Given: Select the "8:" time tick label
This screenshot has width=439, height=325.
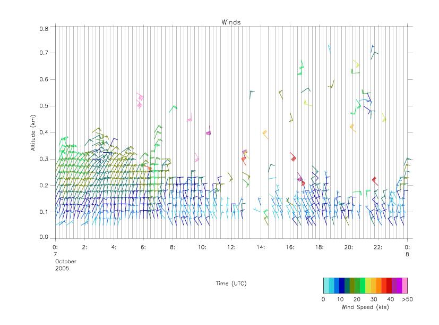Looking at the screenshot, I should tap(173, 247).
